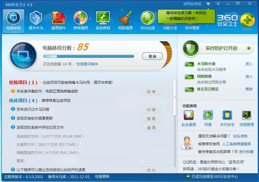Switch to the 优化加速 tab
This screenshot has height=182, width=259.
148,20
